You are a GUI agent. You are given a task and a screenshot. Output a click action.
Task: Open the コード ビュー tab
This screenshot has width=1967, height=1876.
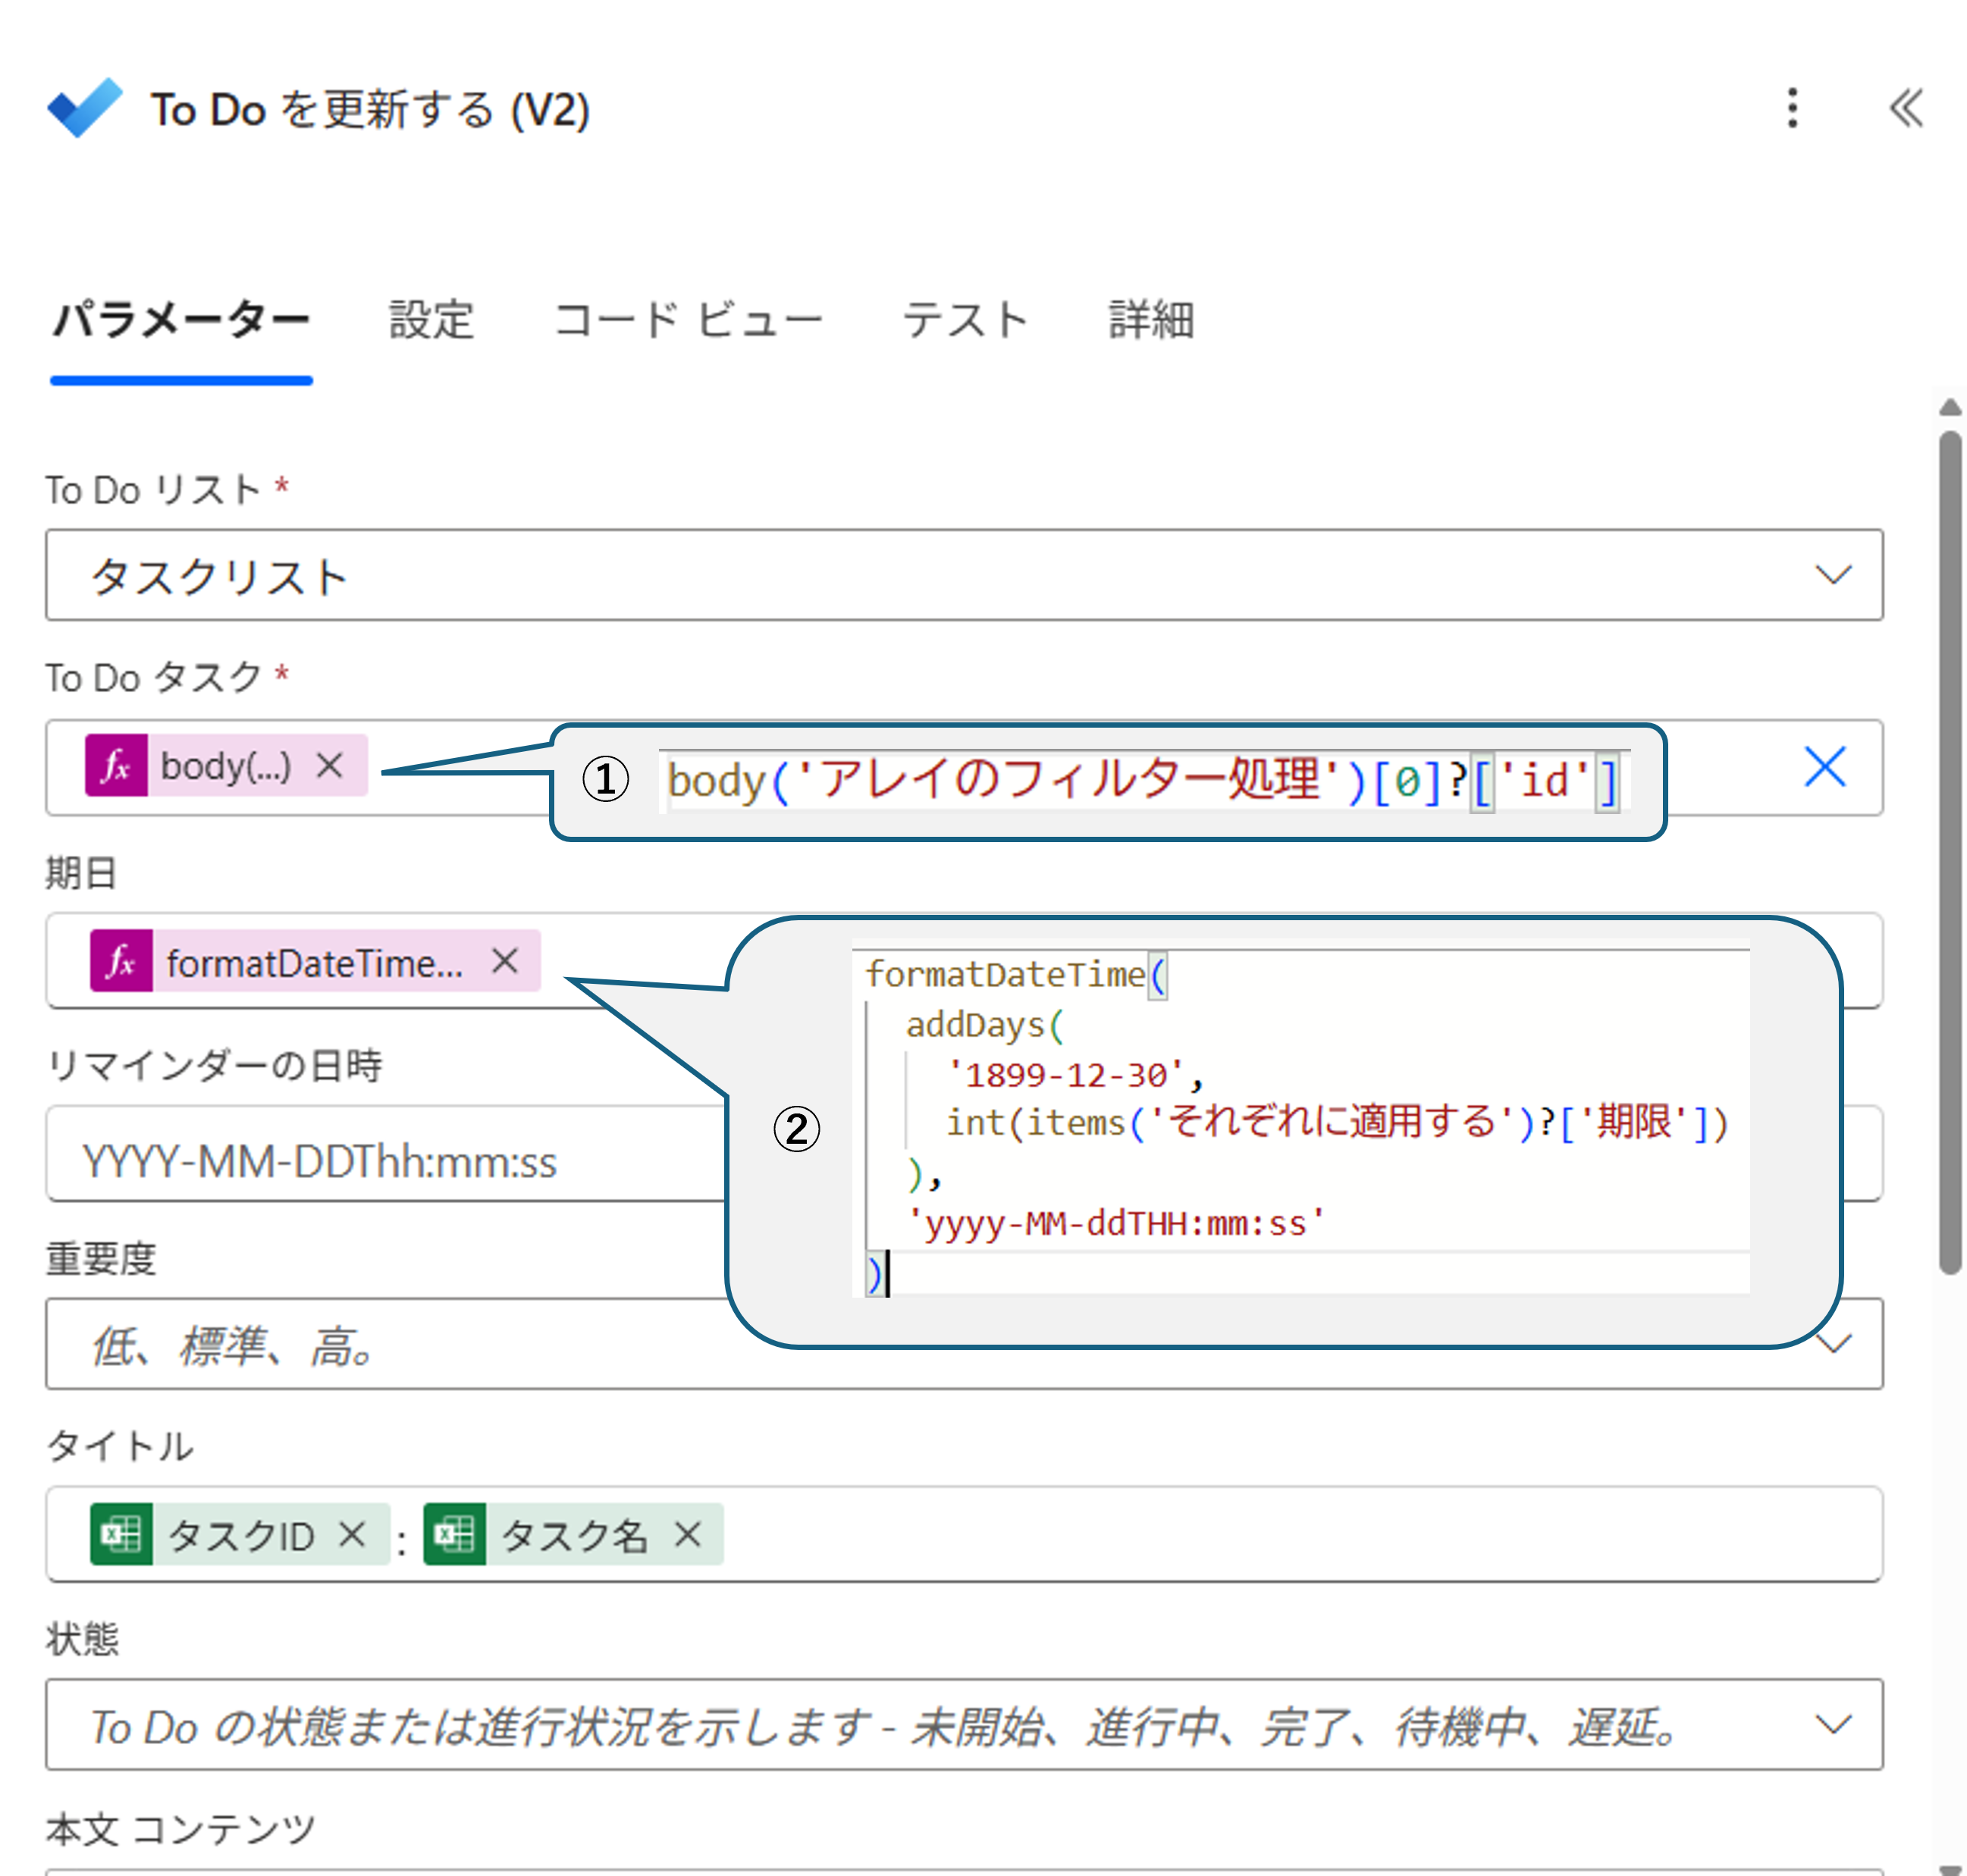[x=689, y=321]
